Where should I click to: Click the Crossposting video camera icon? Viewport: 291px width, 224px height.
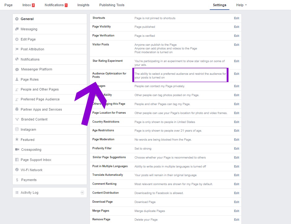pos(17,150)
